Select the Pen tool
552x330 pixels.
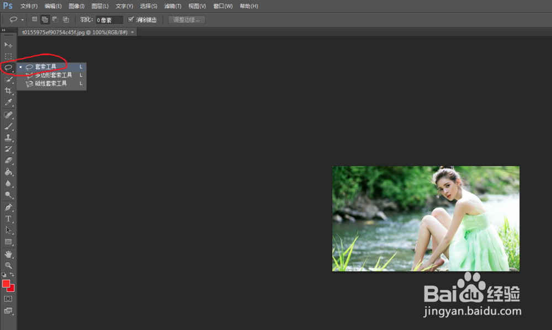pyautogui.click(x=8, y=207)
